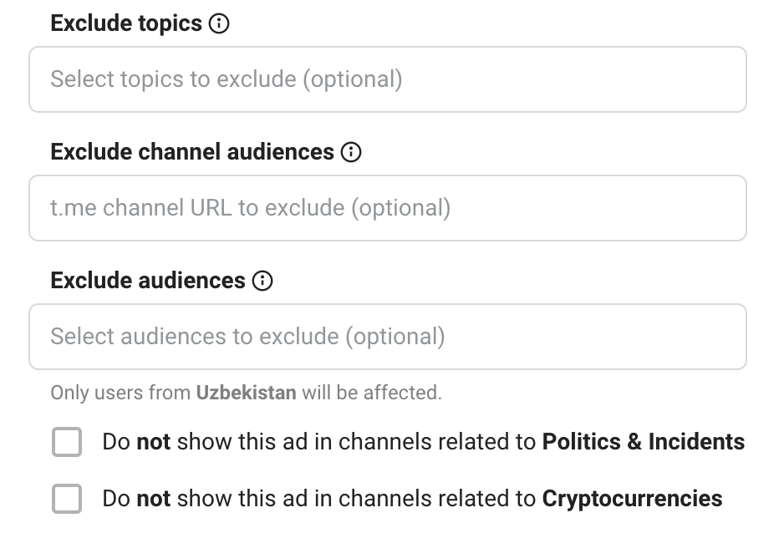Enable the Politics & Incidents exclusion checkbox
The image size is (779, 533).
point(67,442)
